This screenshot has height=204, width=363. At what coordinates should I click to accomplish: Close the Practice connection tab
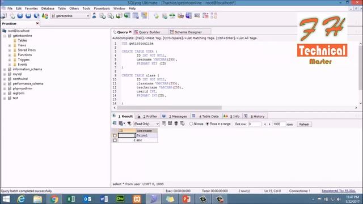click(37, 23)
